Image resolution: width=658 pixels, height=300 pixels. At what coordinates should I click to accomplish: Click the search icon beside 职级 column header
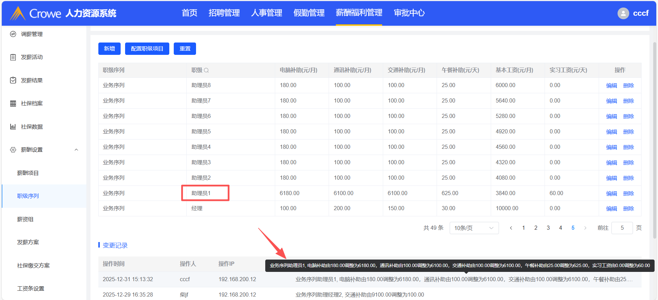(206, 70)
